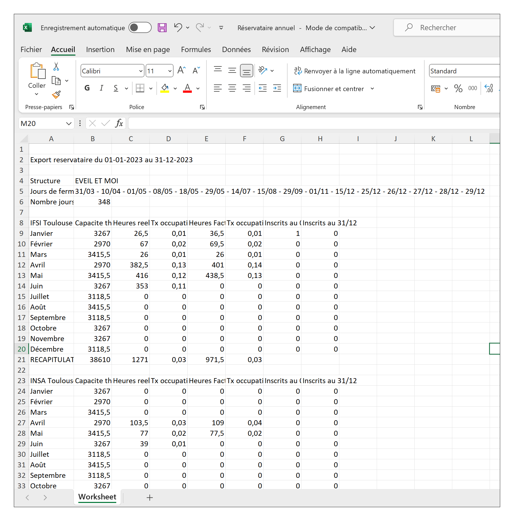This screenshot has height=521, width=514.
Task: Open the Données tab
Action: (236, 50)
